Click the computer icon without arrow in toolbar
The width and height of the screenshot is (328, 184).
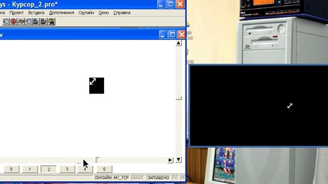tap(36, 21)
